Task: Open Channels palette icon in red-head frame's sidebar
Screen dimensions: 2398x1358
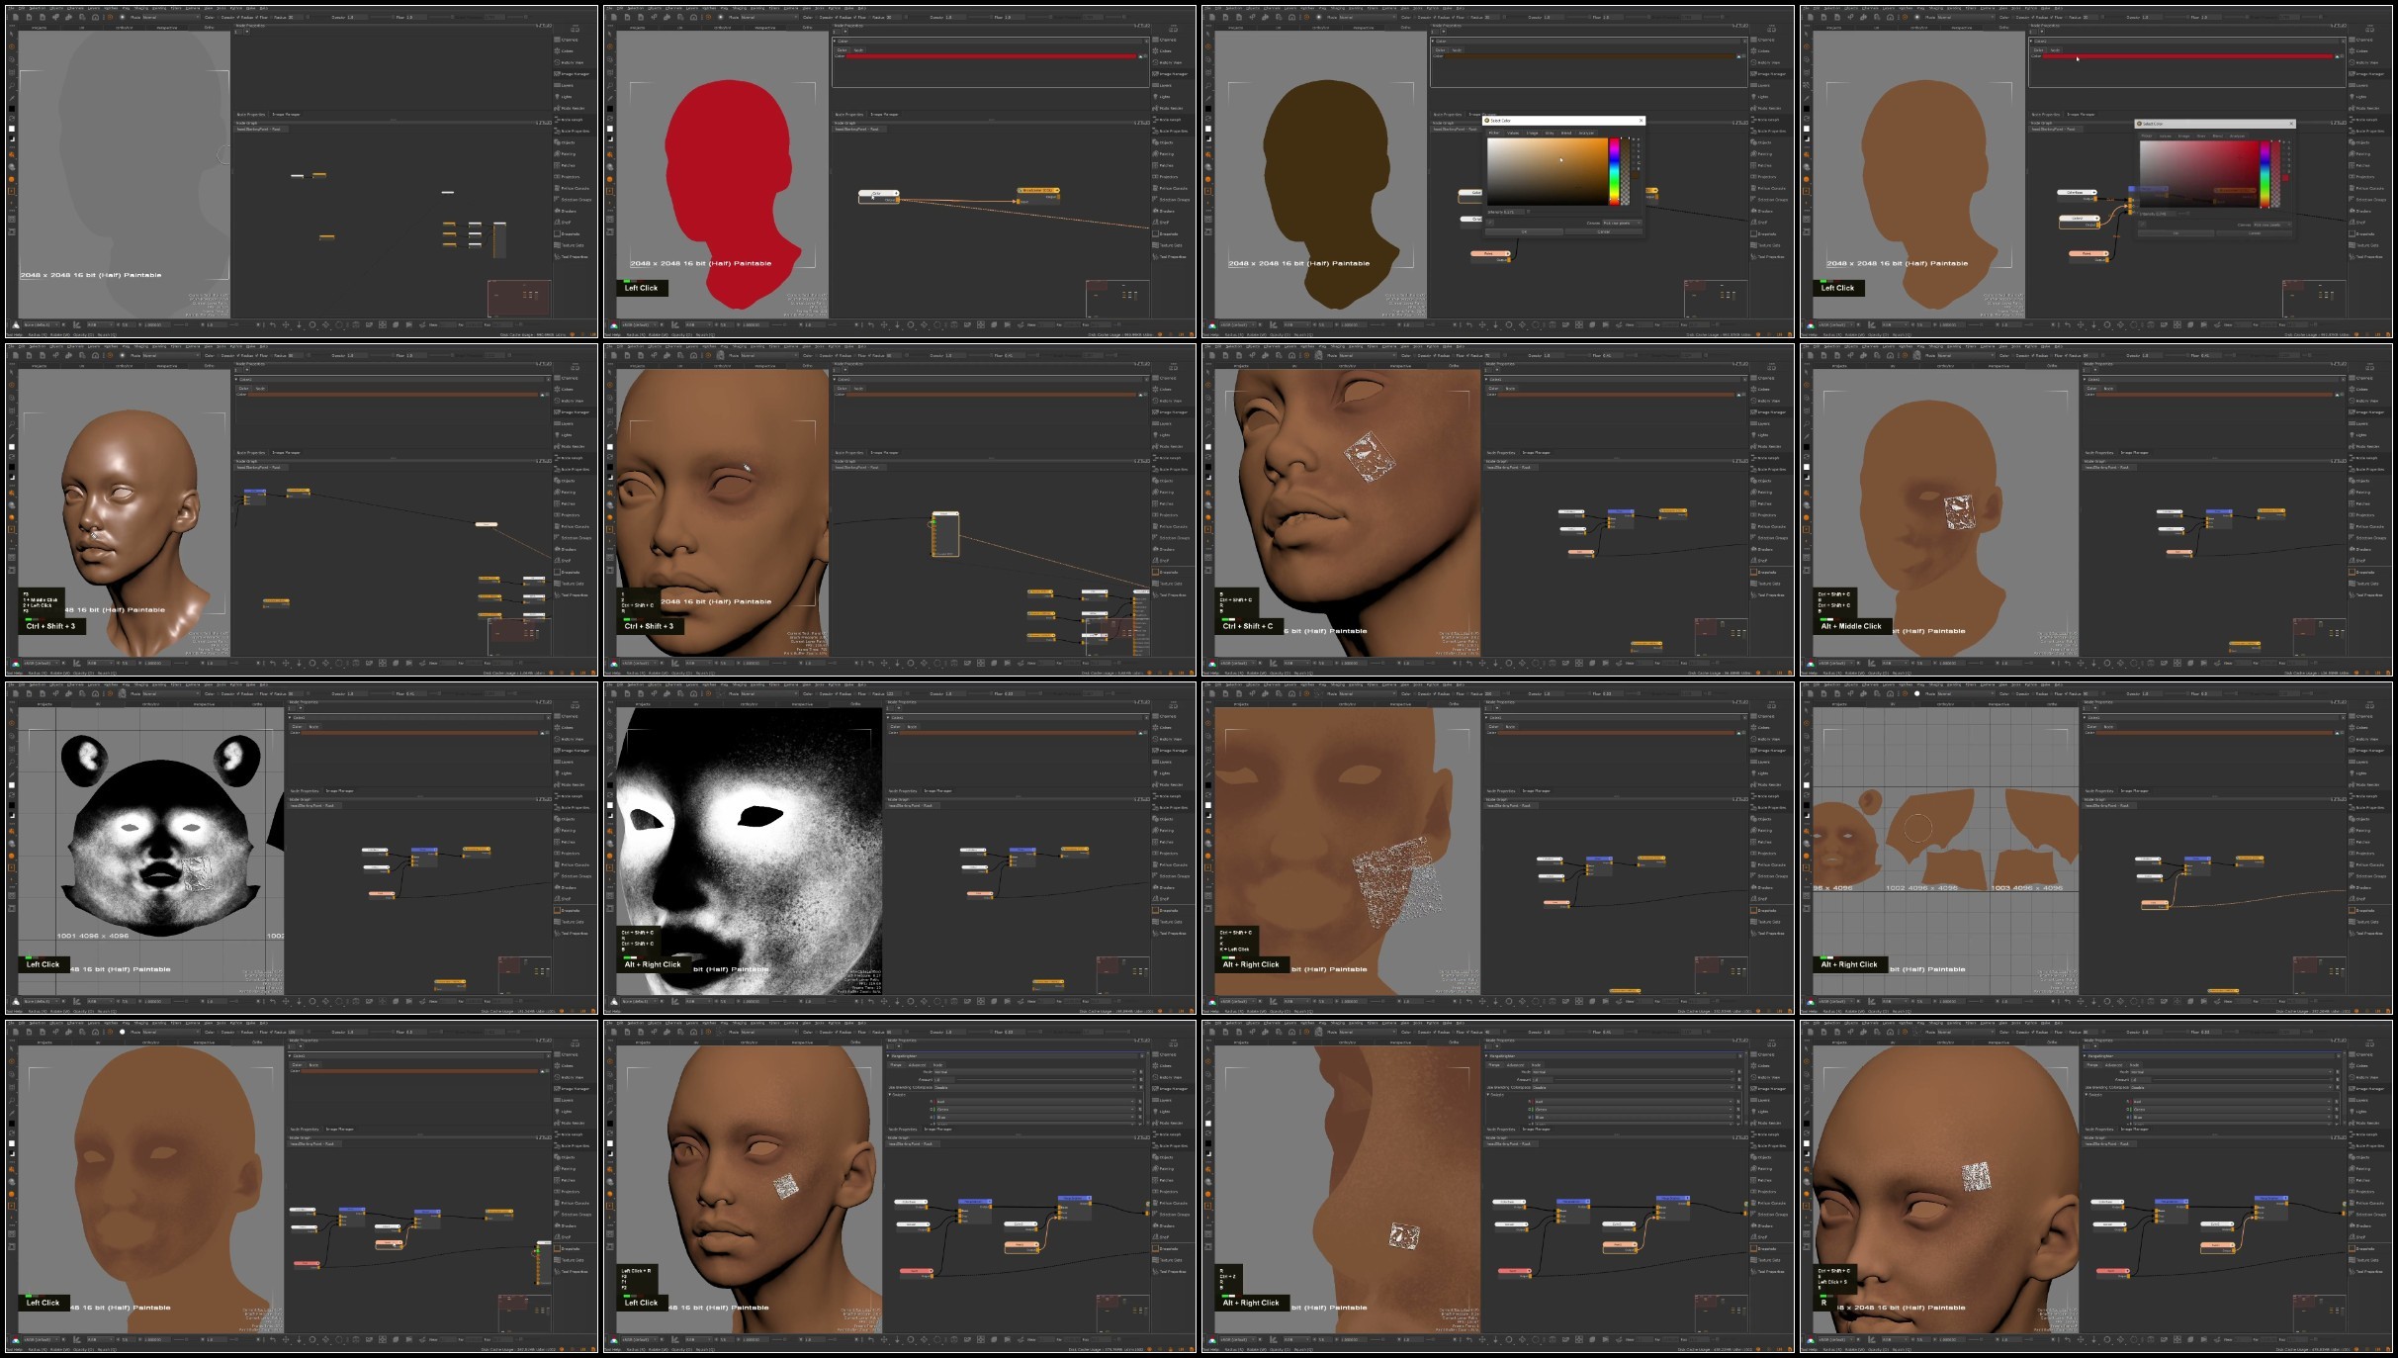Action: point(1155,40)
